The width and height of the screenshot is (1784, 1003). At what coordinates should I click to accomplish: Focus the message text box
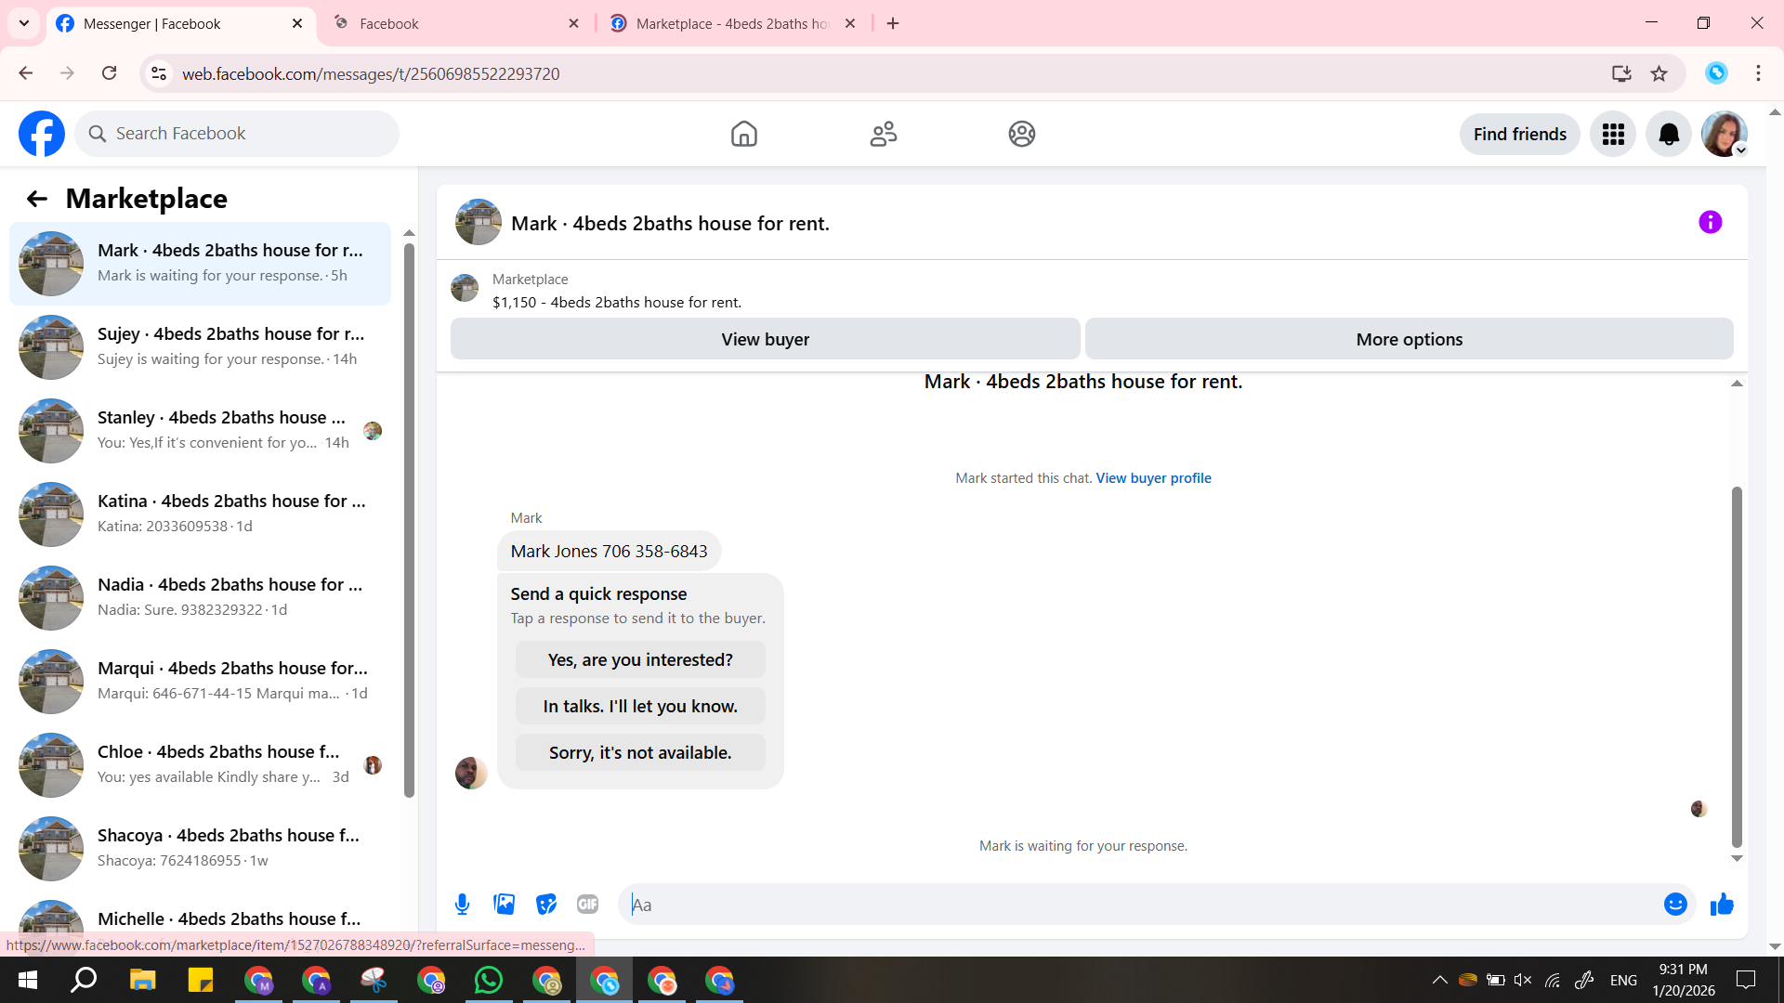coord(1143,905)
